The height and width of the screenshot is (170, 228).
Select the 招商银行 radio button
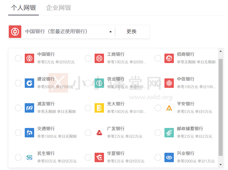(x=158, y=58)
